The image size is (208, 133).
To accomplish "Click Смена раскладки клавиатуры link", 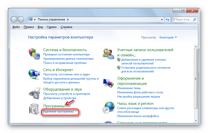I will pos(146,110).
